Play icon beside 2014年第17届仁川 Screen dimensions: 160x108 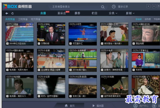pos(71,70)
